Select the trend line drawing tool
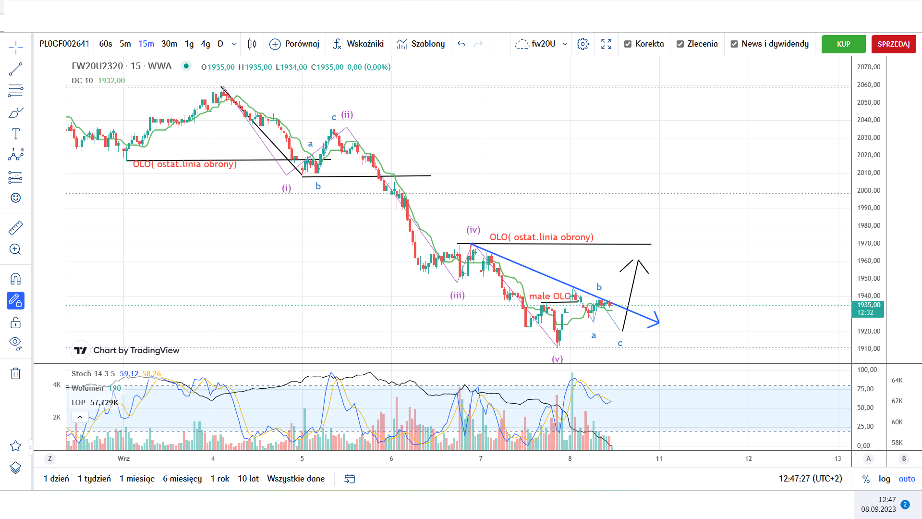922x519 pixels. pyautogui.click(x=16, y=69)
